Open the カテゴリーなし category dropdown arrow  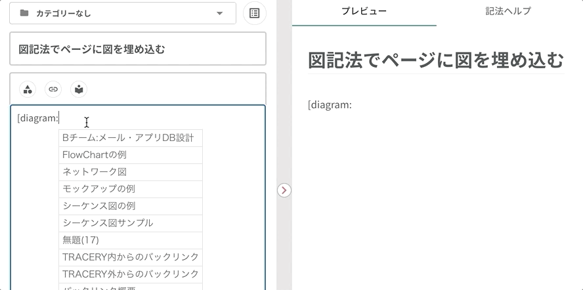point(220,13)
